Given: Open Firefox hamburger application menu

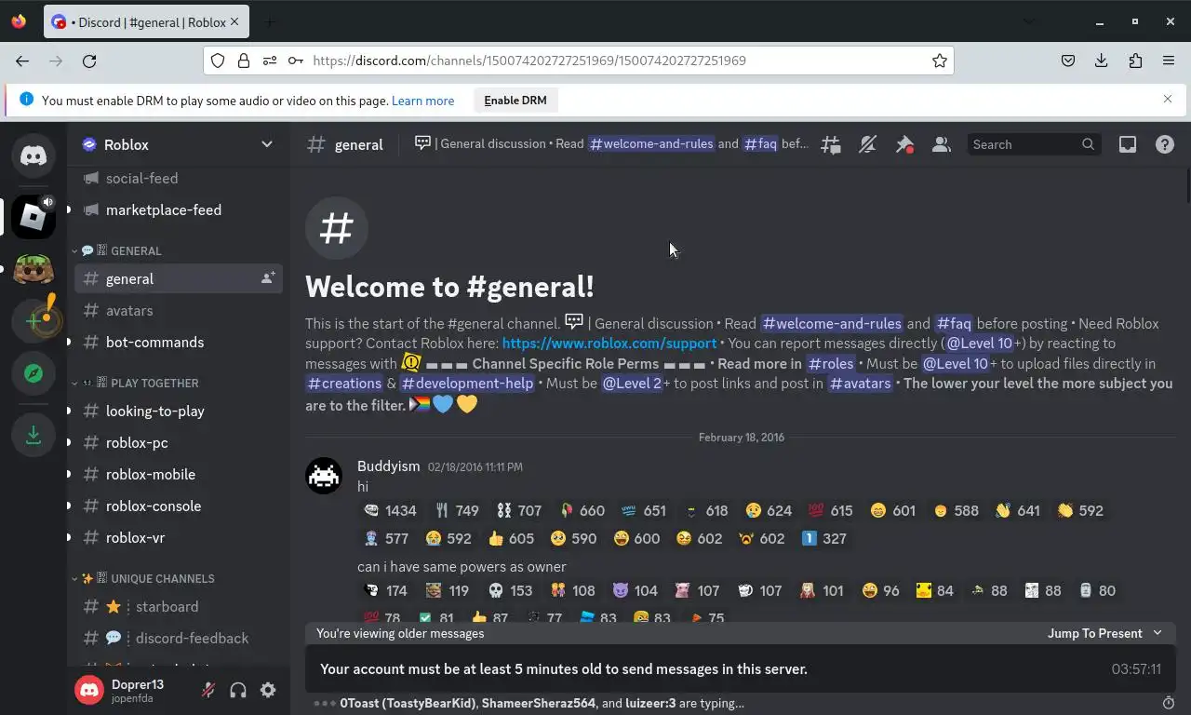Looking at the screenshot, I should (x=1169, y=61).
